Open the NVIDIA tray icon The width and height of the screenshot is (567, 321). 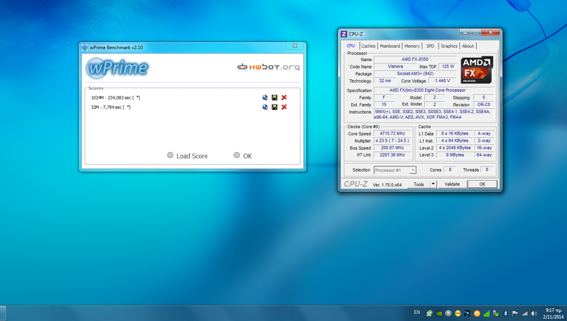click(x=439, y=313)
